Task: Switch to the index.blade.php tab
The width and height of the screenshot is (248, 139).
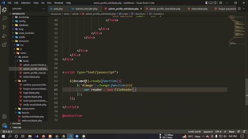Action: (x=199, y=9)
